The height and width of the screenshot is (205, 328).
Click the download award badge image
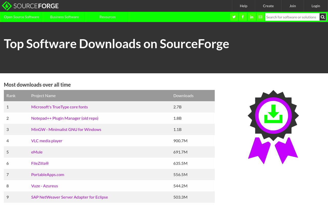[273, 127]
